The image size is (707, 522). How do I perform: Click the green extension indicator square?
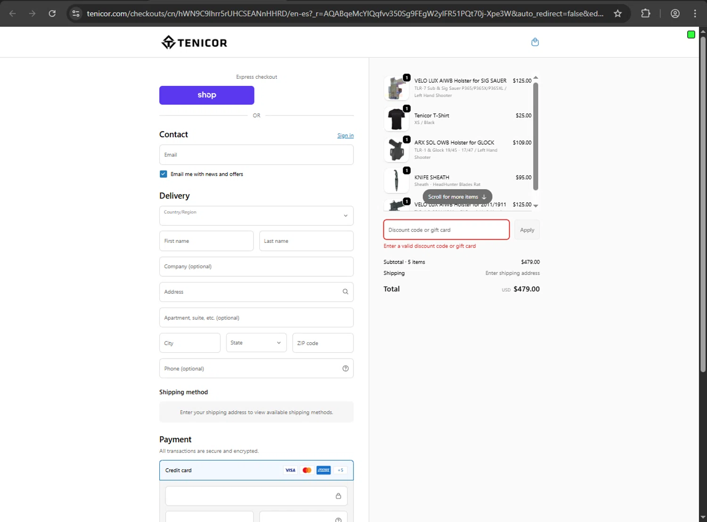(691, 34)
